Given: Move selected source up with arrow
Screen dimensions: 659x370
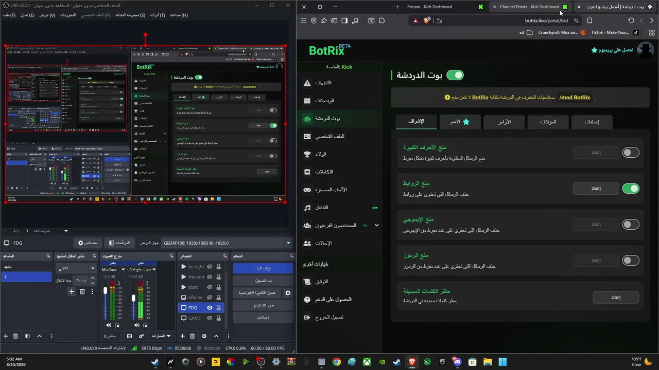Looking at the screenshot, I should (x=216, y=336).
